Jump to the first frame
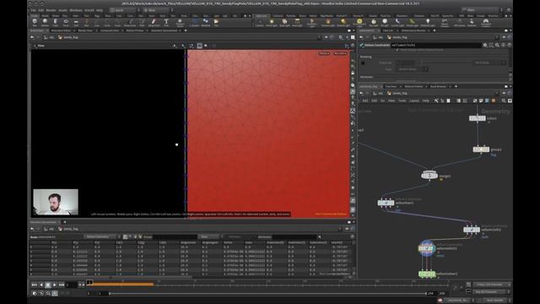This screenshot has height=304, width=540. coord(34,285)
